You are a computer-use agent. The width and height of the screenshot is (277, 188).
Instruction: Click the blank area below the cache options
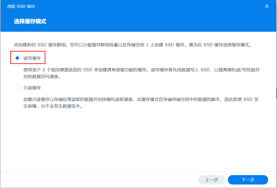(x=134, y=140)
